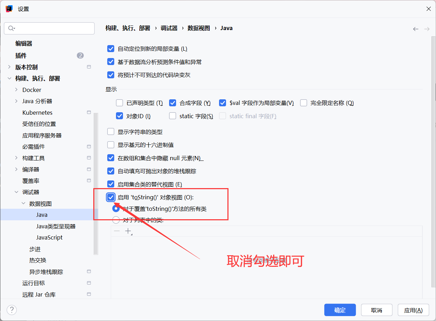Toggle the 对象ID checkbox
Screen dimensions: 436x321
click(x=119, y=116)
